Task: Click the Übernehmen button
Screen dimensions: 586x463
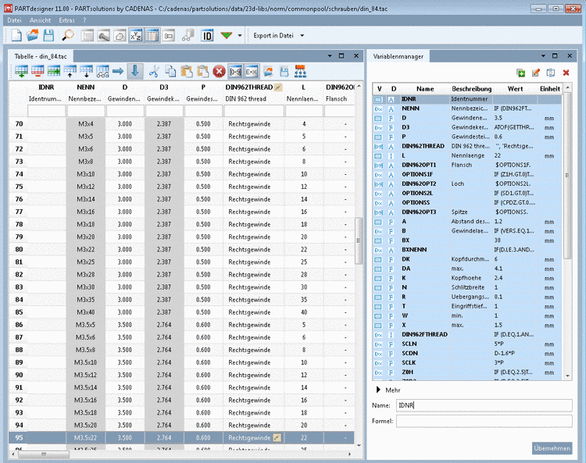Action: click(x=552, y=448)
